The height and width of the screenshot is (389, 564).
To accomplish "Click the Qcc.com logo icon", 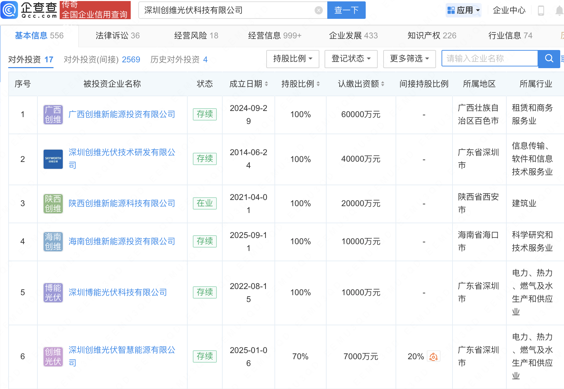I will coord(9,10).
